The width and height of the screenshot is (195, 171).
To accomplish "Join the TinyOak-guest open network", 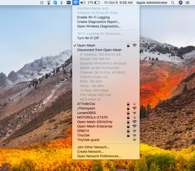I will coord(106,140).
